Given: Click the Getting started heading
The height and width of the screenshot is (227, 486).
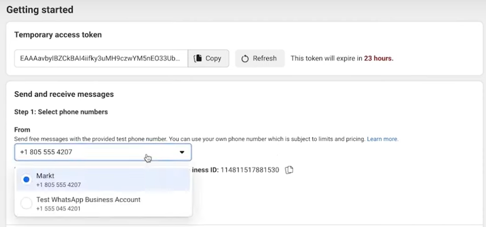Looking at the screenshot, I should click(40, 10).
